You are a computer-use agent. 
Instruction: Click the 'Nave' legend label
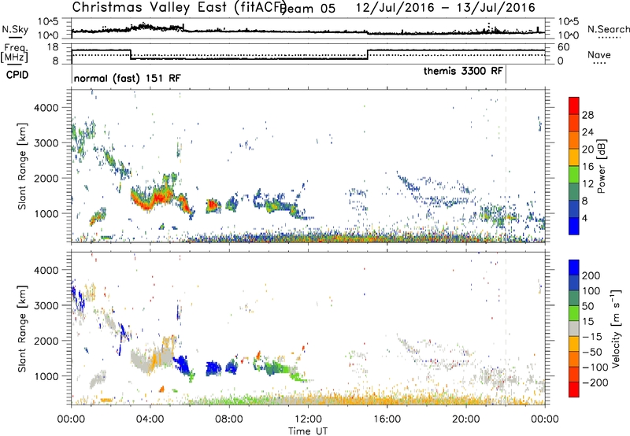[598, 54]
